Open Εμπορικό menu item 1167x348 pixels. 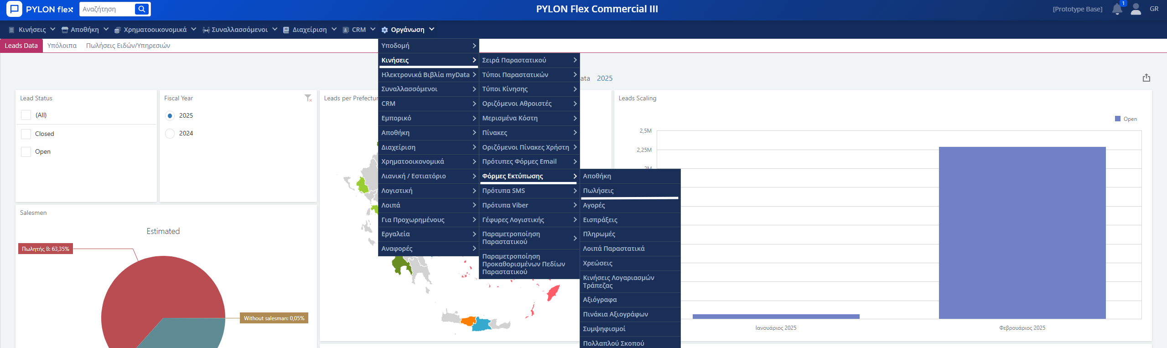428,118
